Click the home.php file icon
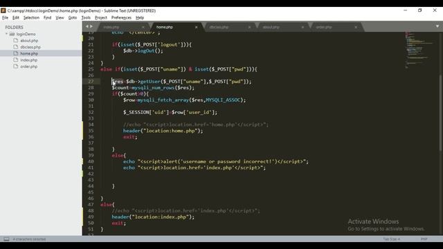This screenshot has height=249, width=443. (16, 53)
